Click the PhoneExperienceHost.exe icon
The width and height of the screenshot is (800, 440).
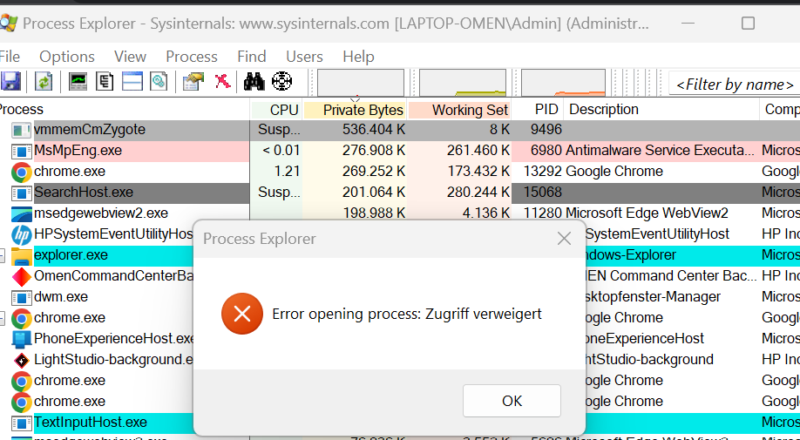(x=22, y=340)
